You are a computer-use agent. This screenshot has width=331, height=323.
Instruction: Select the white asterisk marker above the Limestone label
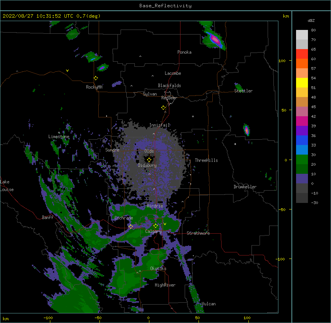pos(59,132)
